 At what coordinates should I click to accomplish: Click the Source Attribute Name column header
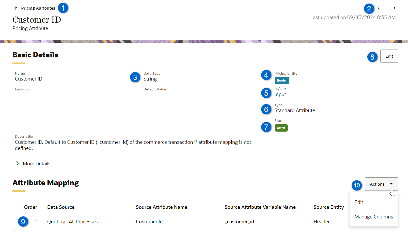tap(162, 207)
